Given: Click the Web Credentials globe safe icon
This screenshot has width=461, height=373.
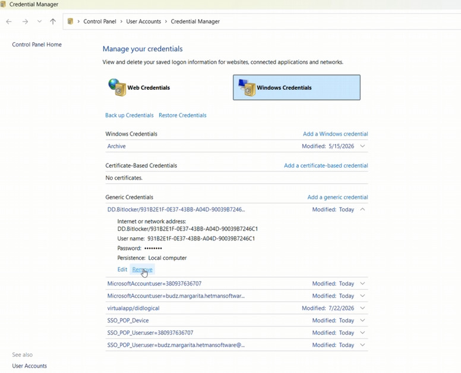Looking at the screenshot, I should pyautogui.click(x=117, y=87).
